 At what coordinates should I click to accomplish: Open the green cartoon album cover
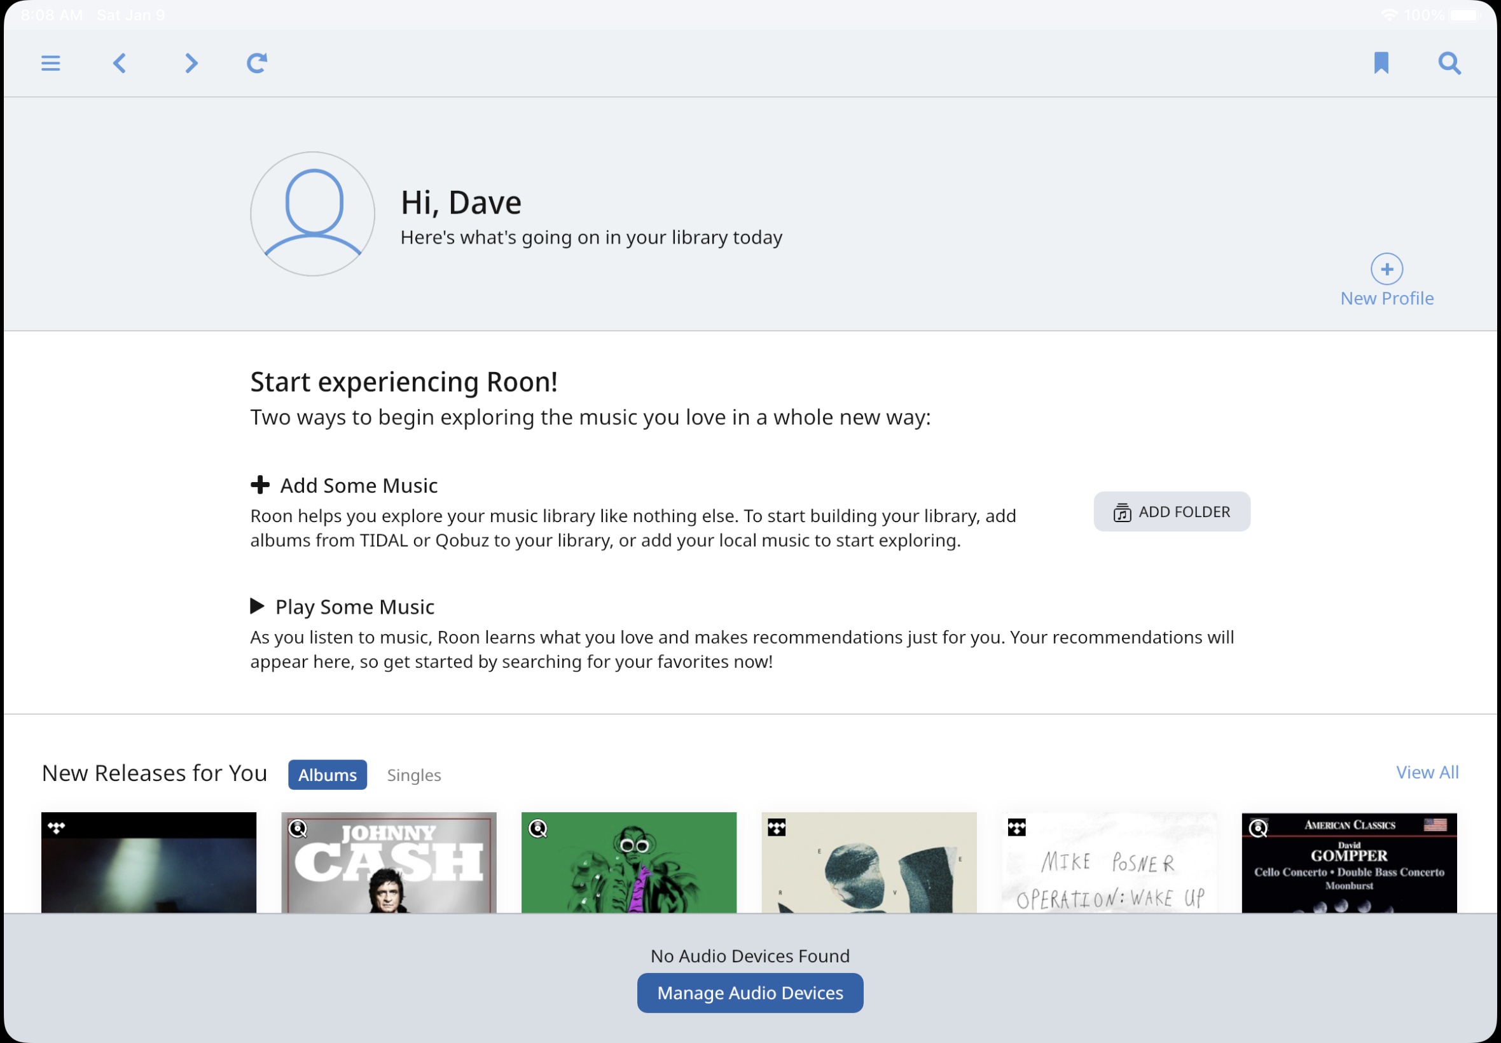click(x=628, y=862)
